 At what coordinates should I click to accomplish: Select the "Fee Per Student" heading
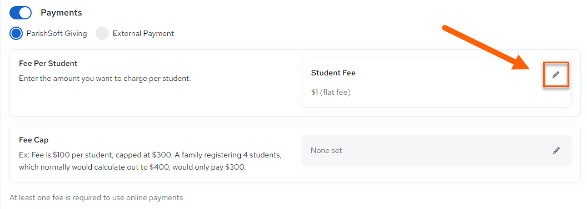[x=48, y=63]
